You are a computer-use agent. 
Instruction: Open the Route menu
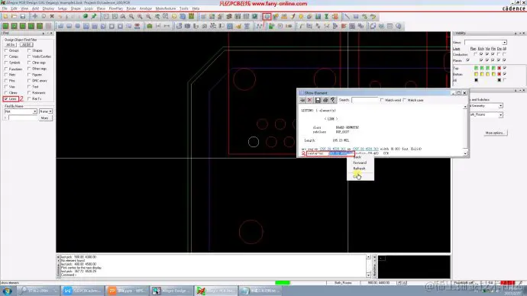point(131,8)
